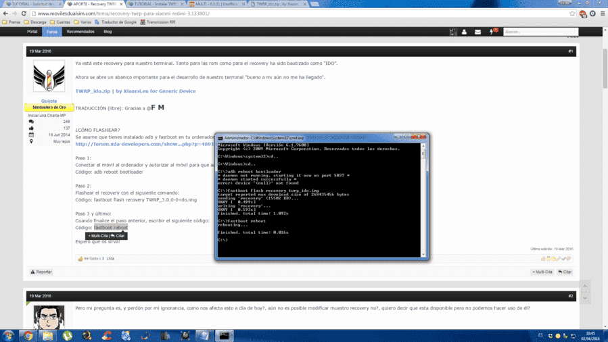Image resolution: width=608 pixels, height=342 pixels.
Task: Click the cmd window scroll up arrow
Action: [423, 146]
